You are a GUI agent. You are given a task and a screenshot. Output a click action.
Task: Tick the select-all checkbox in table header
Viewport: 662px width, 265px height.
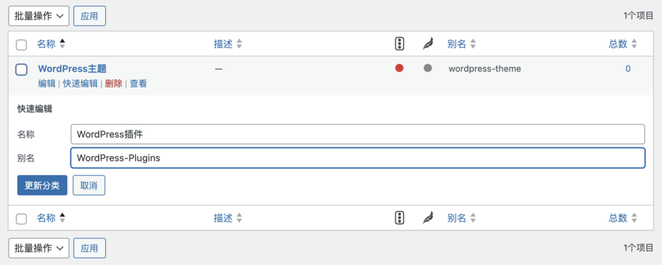(21, 45)
